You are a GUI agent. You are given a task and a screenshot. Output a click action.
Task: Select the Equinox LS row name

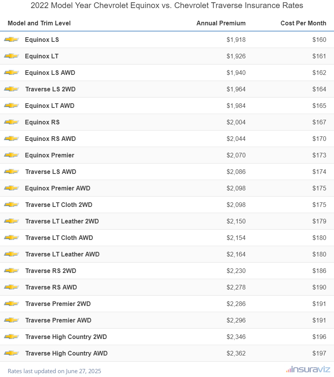pyautogui.click(x=42, y=40)
